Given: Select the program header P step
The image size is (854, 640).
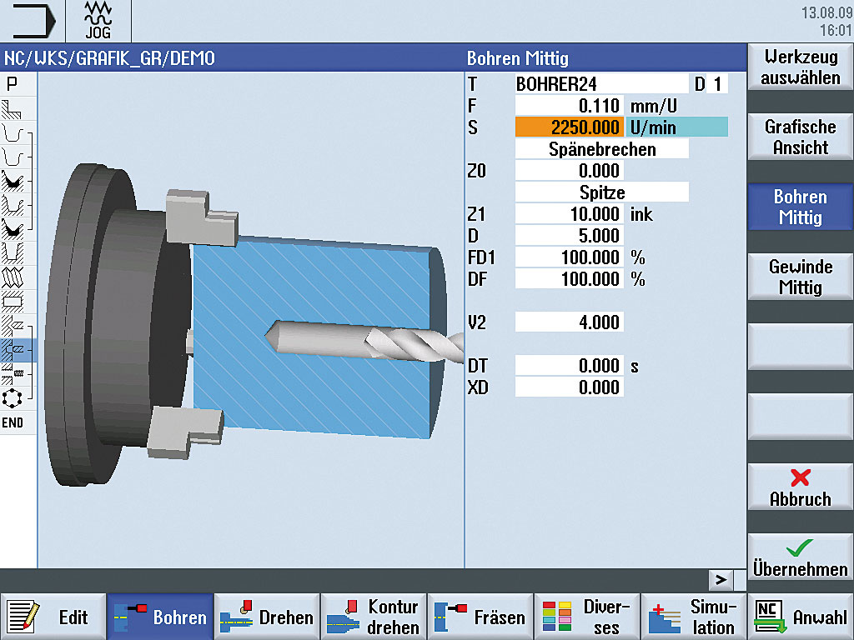Looking at the screenshot, I should coord(12,84).
